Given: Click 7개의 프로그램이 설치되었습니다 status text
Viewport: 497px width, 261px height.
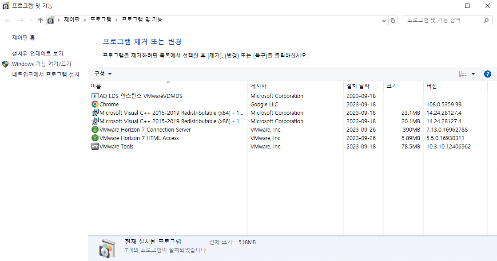Looking at the screenshot, I should pyautogui.click(x=166, y=250).
